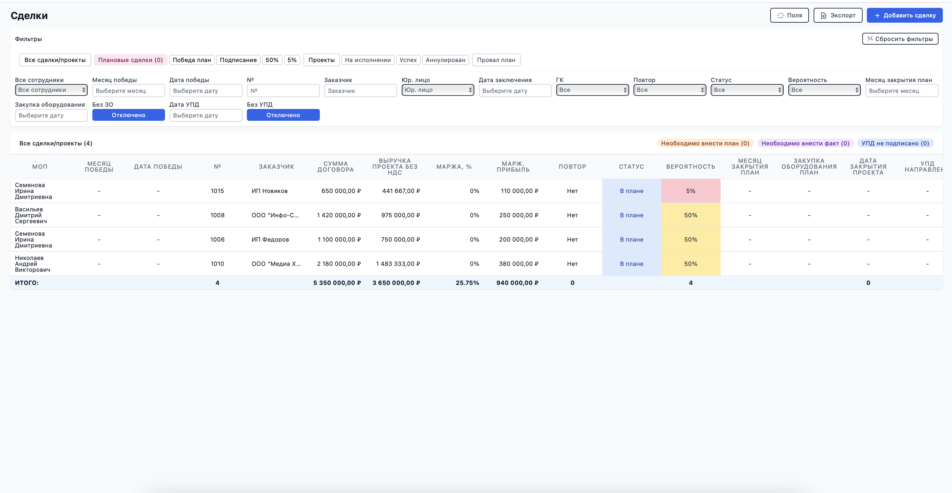
Task: Click the sparkle icon on Поля button
Action: [780, 15]
